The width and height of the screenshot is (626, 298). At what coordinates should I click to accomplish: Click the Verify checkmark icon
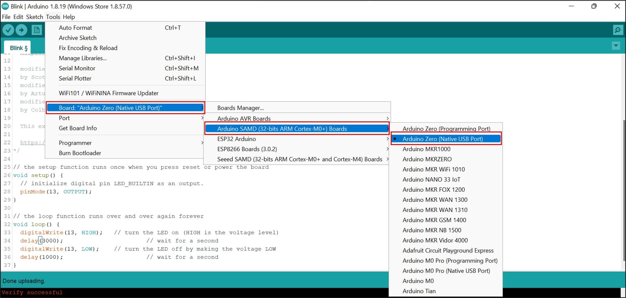(9, 30)
